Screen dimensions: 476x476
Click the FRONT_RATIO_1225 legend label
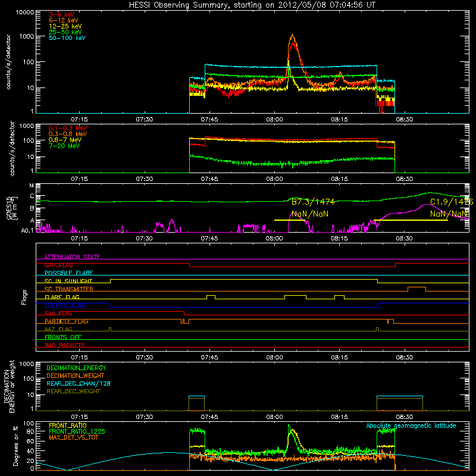pyautogui.click(x=77, y=431)
